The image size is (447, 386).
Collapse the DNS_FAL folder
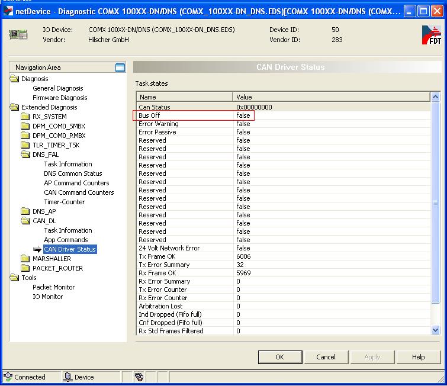pos(25,155)
